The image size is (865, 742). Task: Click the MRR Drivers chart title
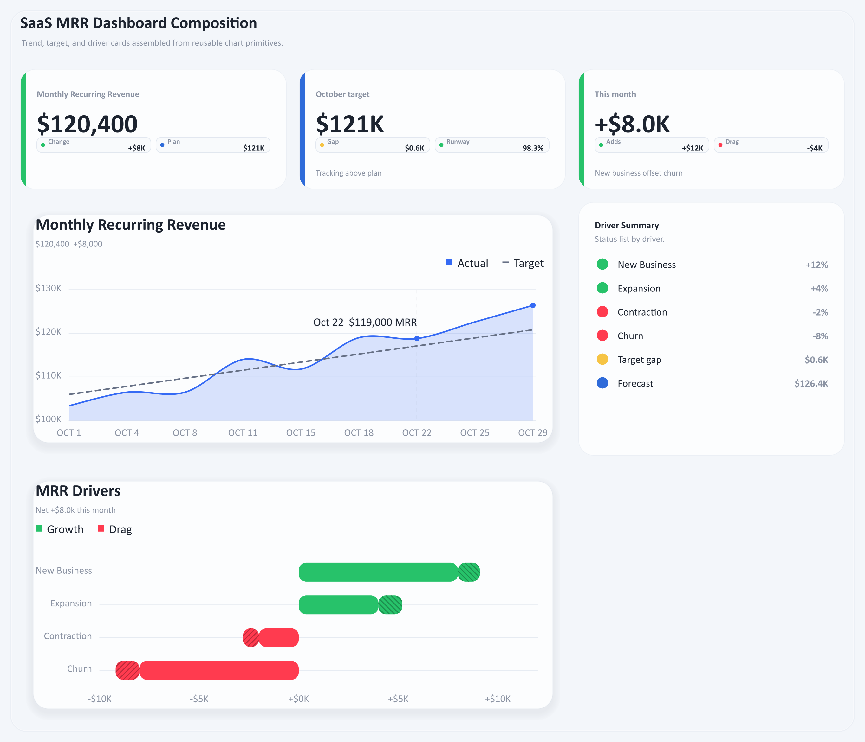[x=78, y=491]
